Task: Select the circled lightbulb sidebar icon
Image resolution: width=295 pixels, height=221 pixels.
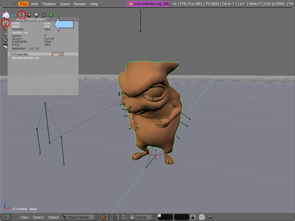Action: tap(5, 23)
